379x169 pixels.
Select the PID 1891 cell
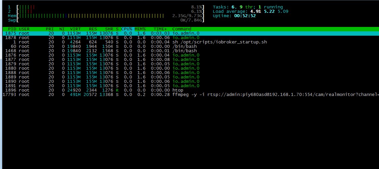pos(11,86)
